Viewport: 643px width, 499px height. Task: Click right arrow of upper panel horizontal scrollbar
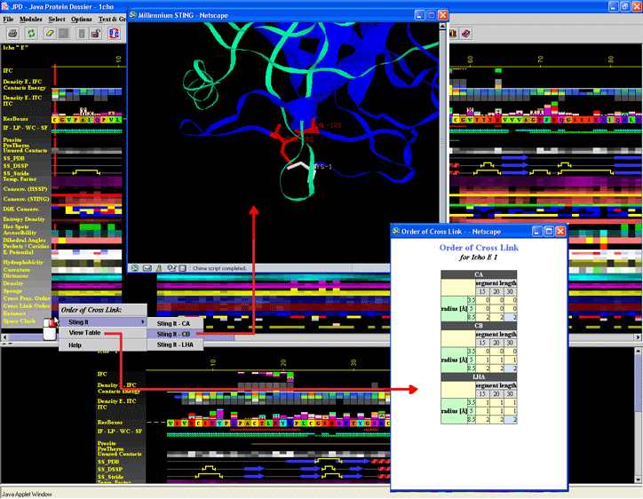tap(639, 337)
